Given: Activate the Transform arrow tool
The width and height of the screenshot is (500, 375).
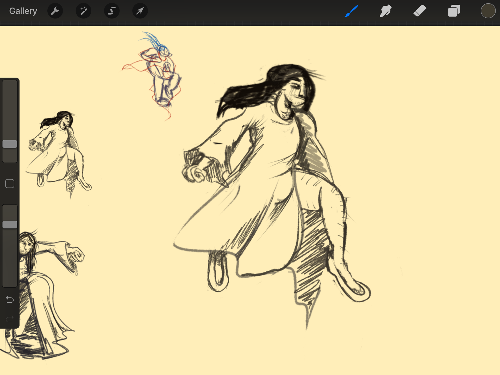Looking at the screenshot, I should point(140,11).
